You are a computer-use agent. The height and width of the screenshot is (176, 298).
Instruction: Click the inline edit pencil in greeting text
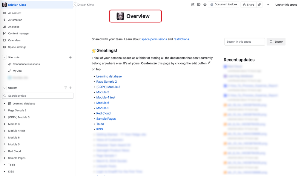coord(209,63)
